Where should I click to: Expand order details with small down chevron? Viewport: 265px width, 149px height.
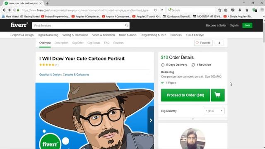click(x=193, y=119)
